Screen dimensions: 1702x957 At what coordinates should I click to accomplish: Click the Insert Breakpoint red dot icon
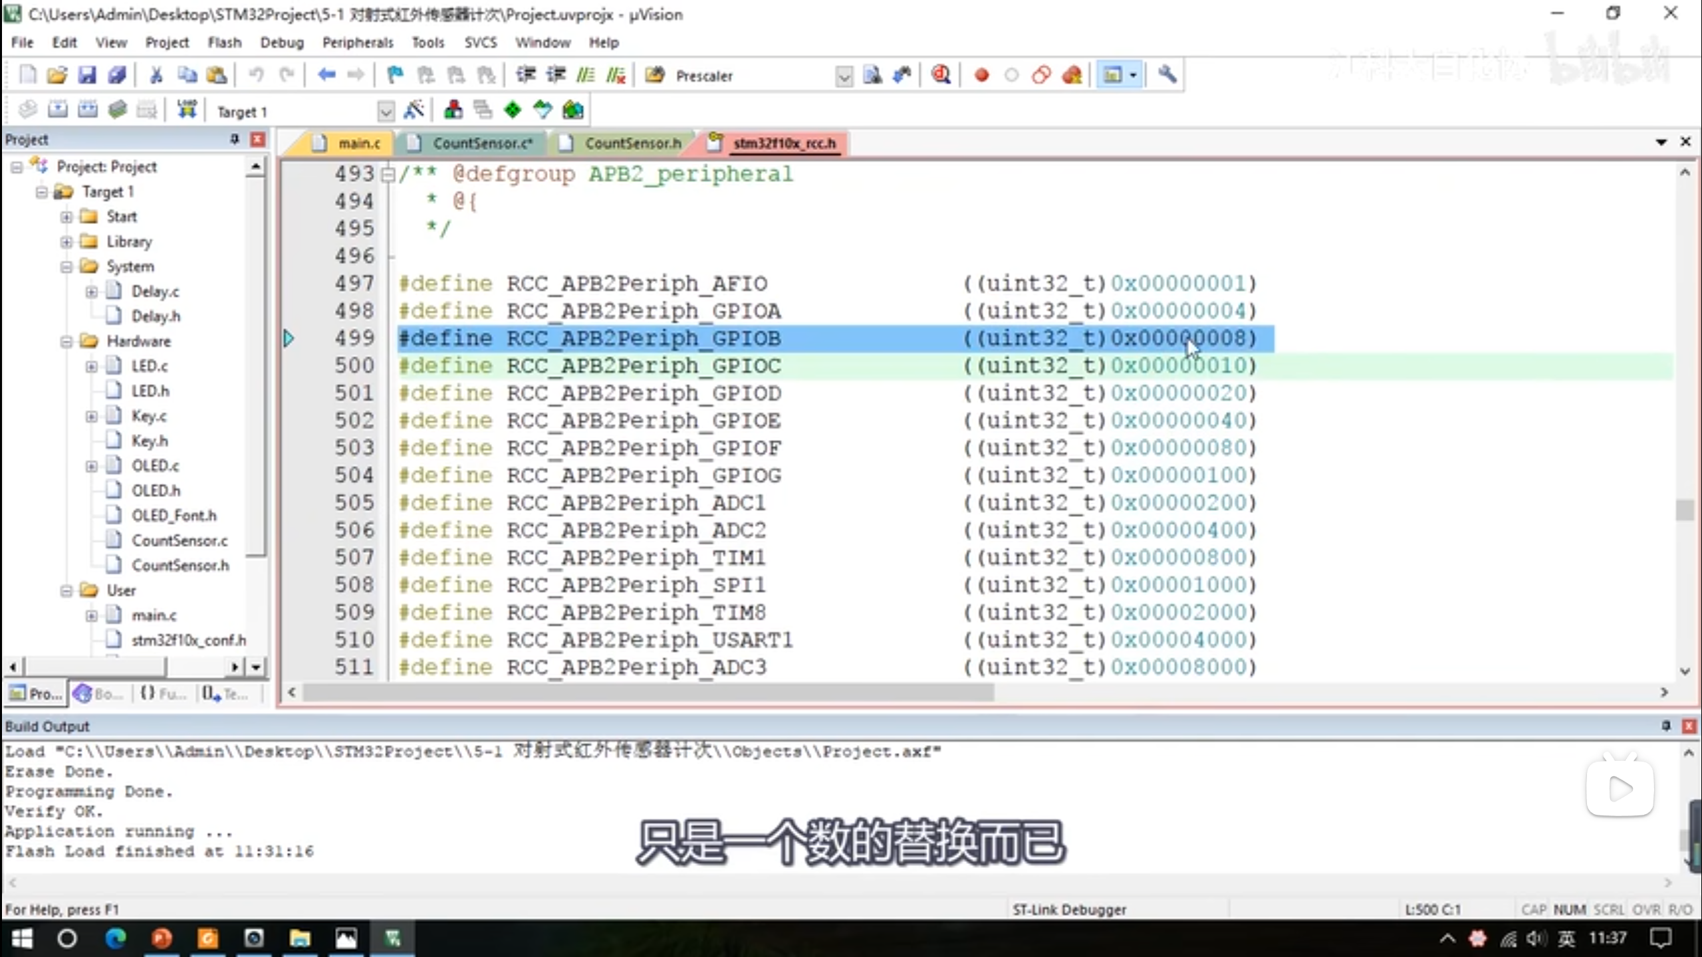coord(981,75)
